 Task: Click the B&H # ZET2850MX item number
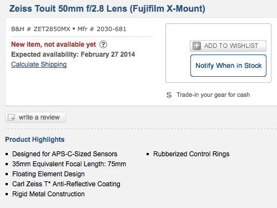tap(41, 29)
